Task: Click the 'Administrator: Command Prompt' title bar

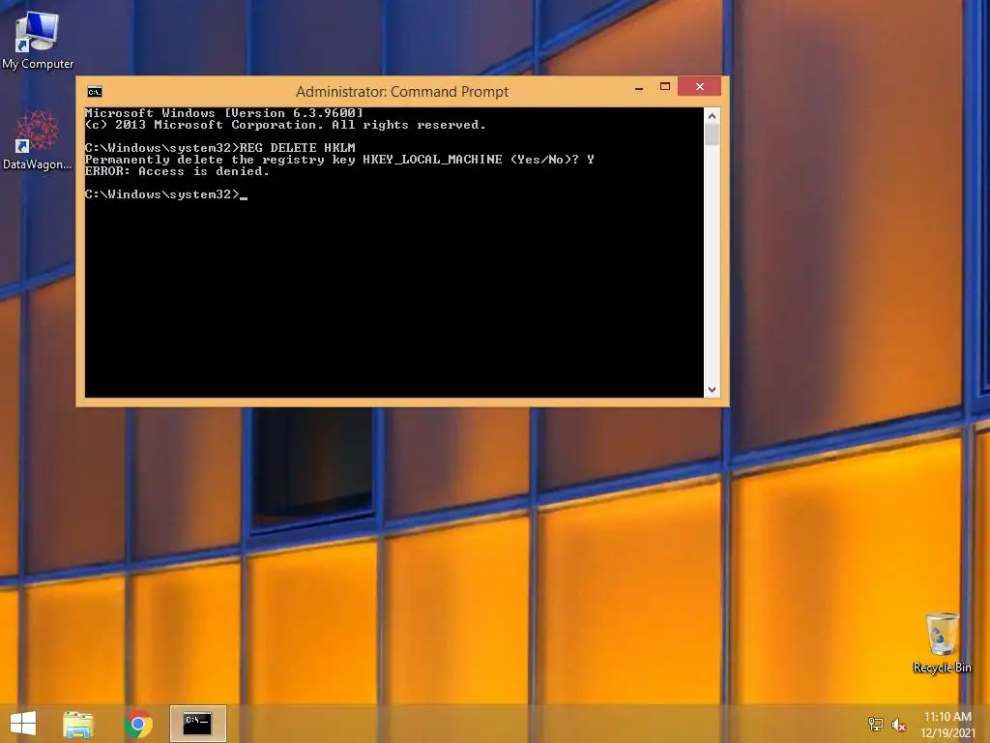Action: [x=402, y=92]
